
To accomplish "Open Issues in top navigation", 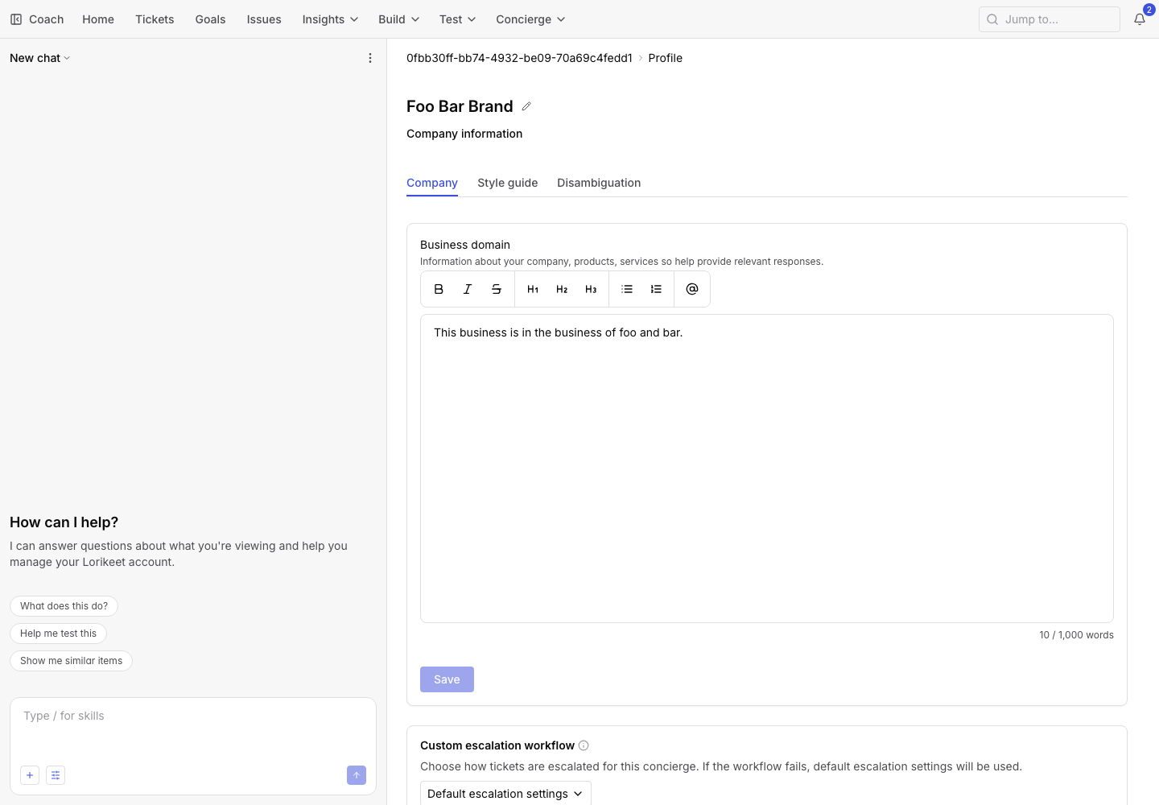I will point(264,19).
